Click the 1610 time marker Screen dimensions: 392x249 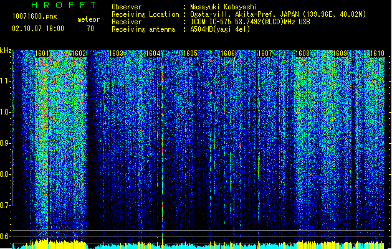(x=377, y=54)
